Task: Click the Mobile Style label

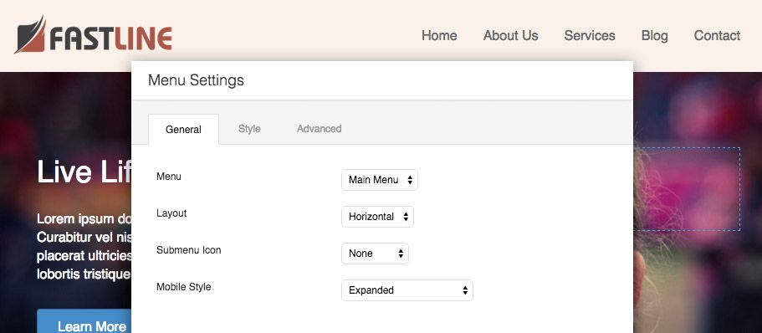Action: pos(184,287)
